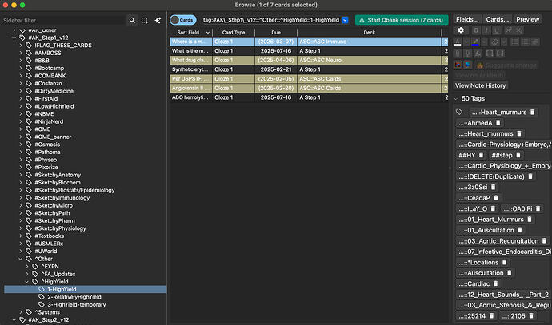
Task: Click the tag icon in tags editor
Action: 459,112
